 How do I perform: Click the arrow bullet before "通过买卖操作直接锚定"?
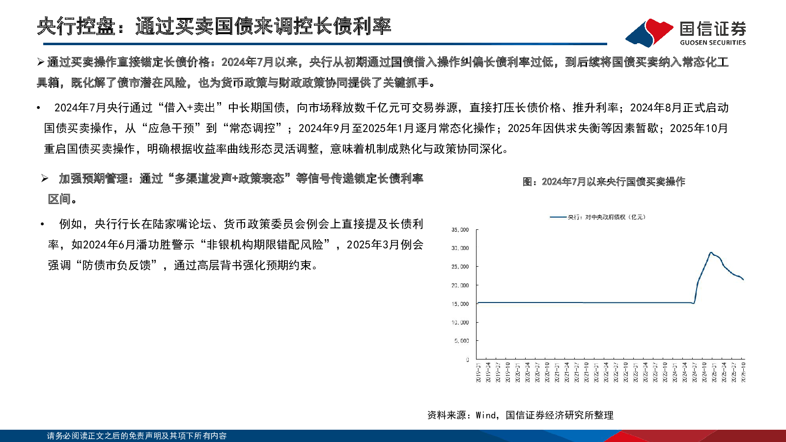coord(41,62)
